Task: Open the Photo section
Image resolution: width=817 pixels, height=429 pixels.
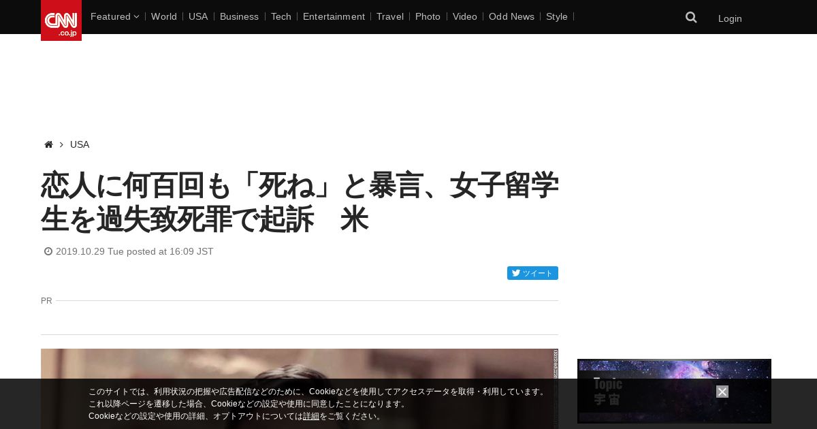Action: tap(428, 16)
